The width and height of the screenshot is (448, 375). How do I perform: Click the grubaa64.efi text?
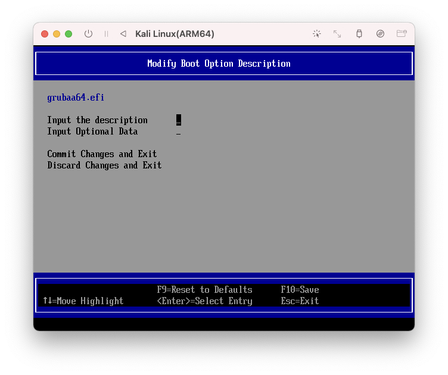coord(76,98)
